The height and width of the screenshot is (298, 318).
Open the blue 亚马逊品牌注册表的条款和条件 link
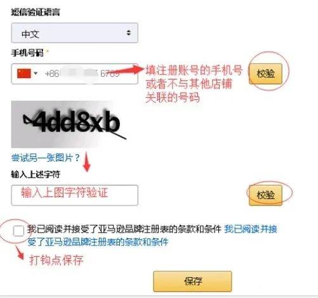pos(152,236)
